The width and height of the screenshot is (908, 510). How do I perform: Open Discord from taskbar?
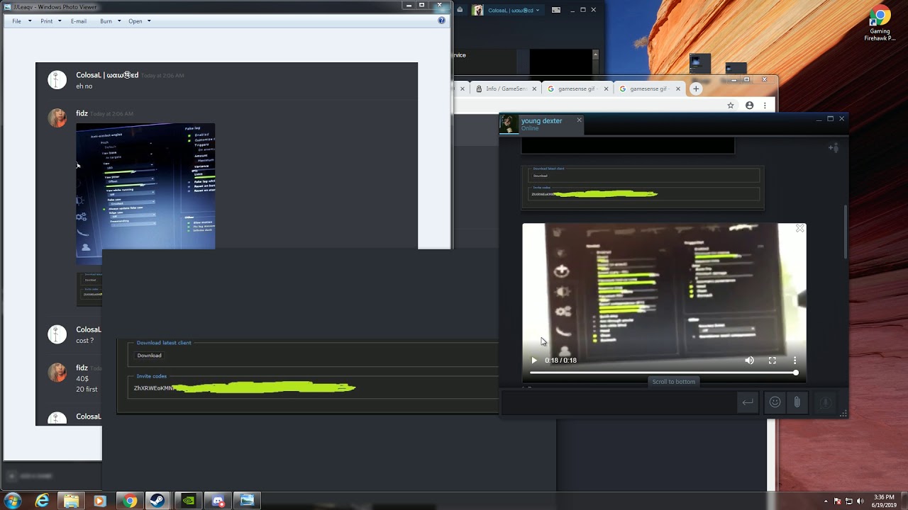(218, 501)
